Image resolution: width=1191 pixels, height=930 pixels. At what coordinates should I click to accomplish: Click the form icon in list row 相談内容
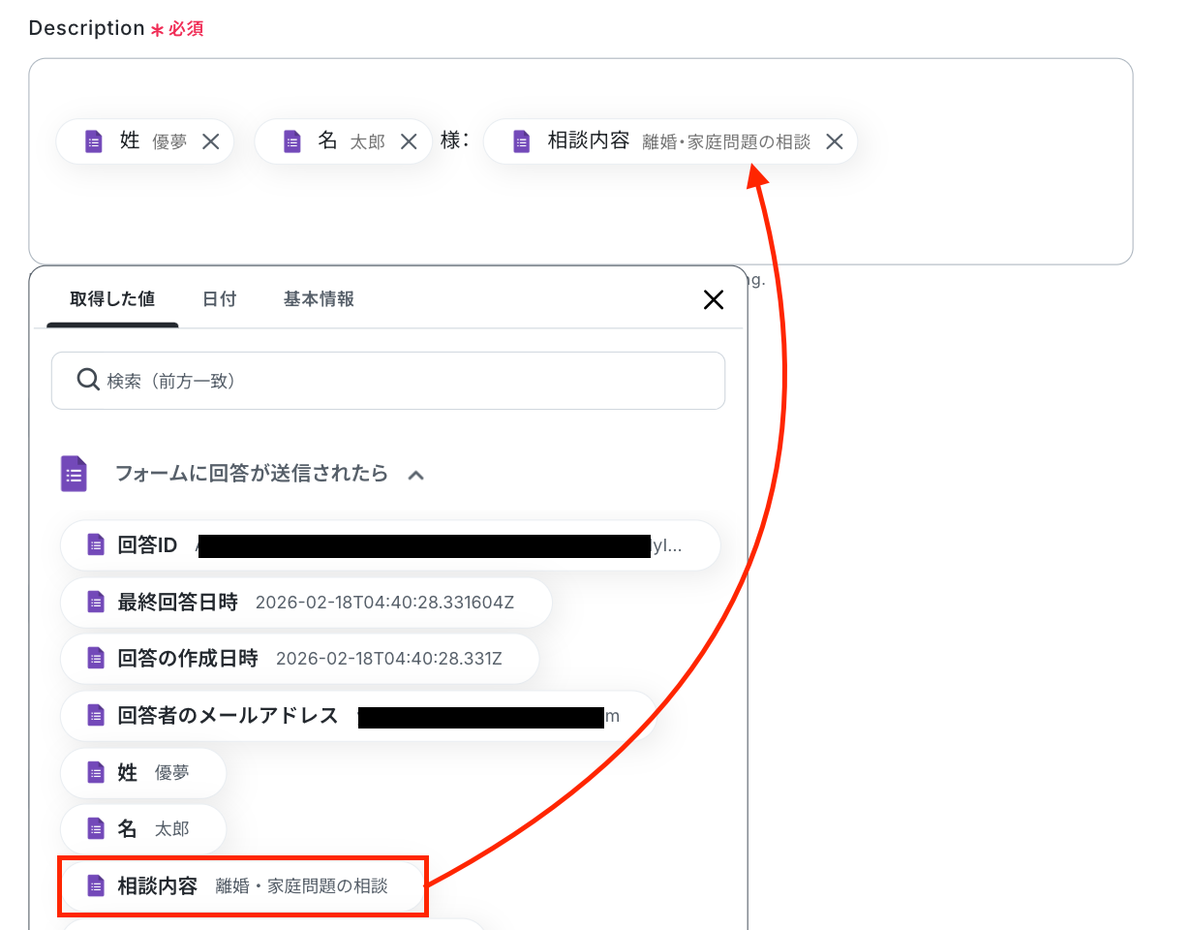coord(95,885)
